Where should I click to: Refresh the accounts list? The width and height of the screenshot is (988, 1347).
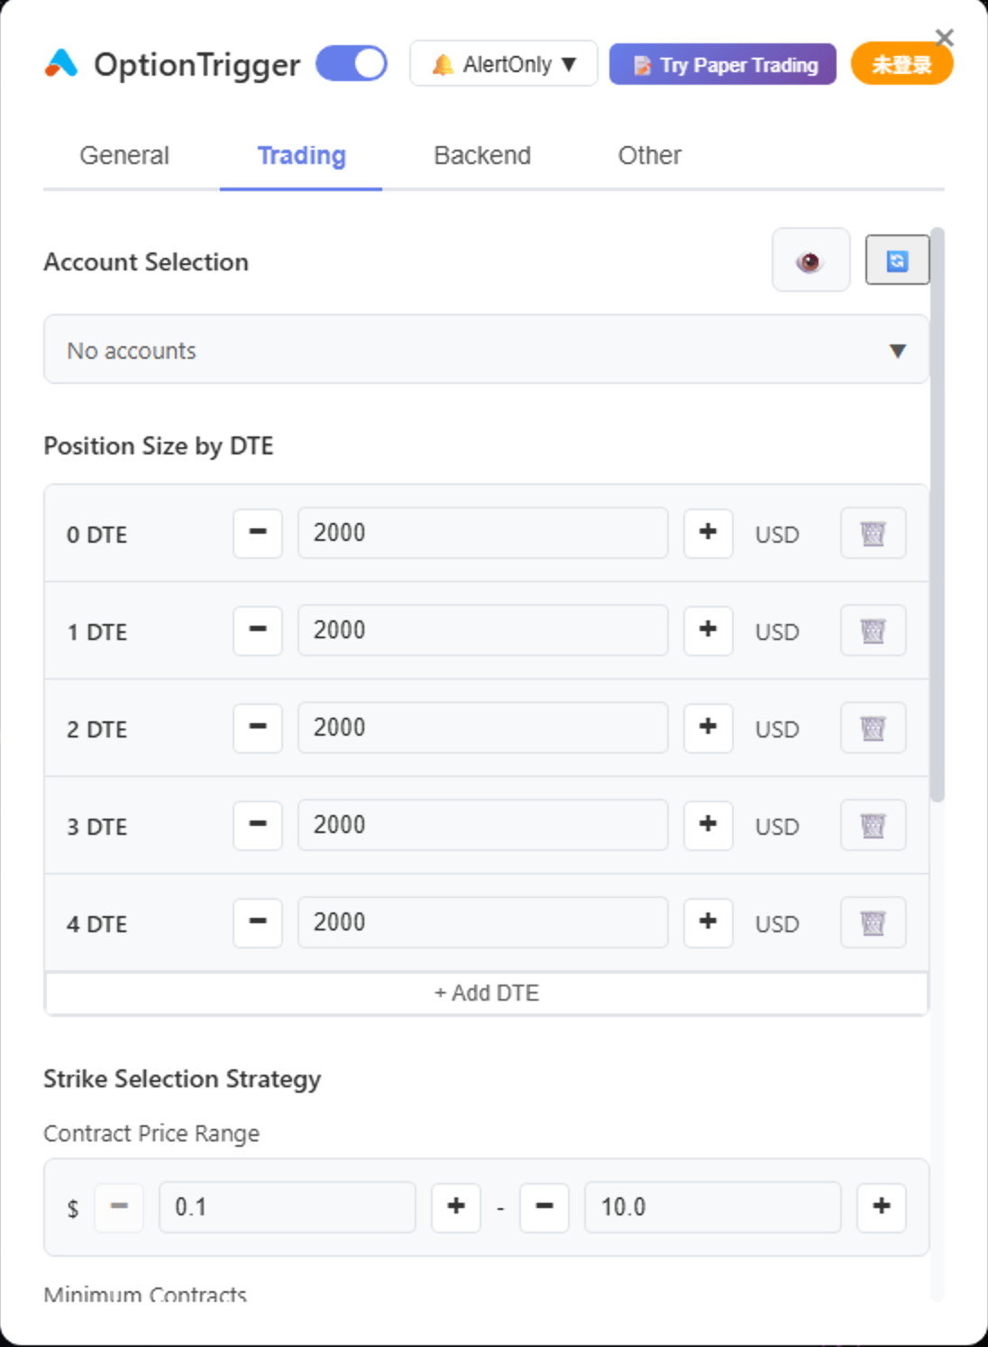(x=897, y=261)
